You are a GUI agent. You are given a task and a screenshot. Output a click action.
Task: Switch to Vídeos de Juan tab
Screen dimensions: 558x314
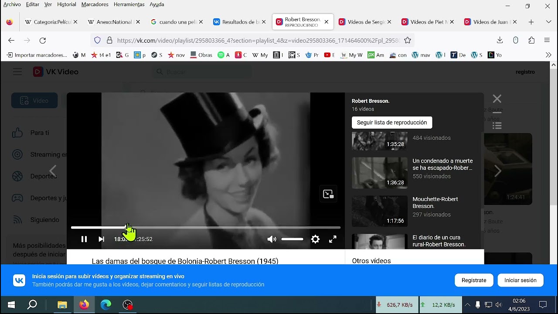490,22
